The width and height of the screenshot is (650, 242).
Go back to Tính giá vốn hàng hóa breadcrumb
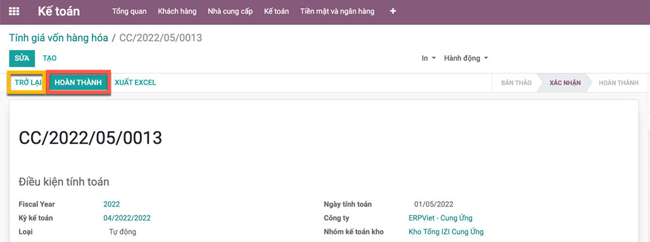tap(58, 38)
